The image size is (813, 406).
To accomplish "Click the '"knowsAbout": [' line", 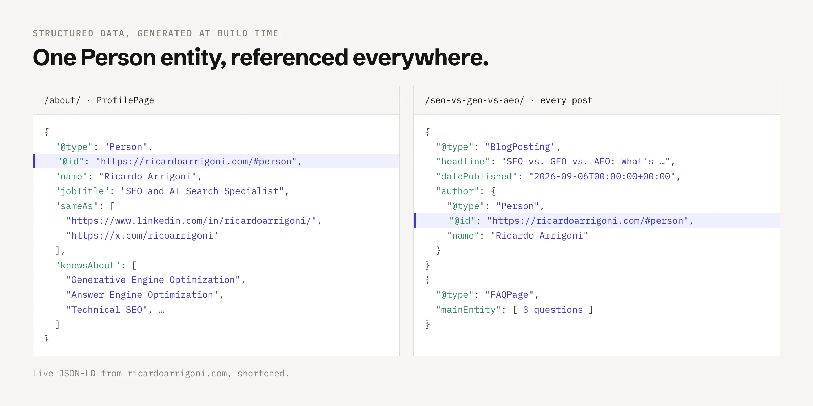I will (x=96, y=265).
